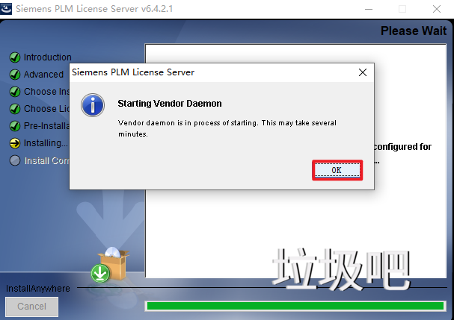The width and height of the screenshot is (454, 320).
Task: Close the Siemens PLM License Server dialog
Action: (363, 72)
